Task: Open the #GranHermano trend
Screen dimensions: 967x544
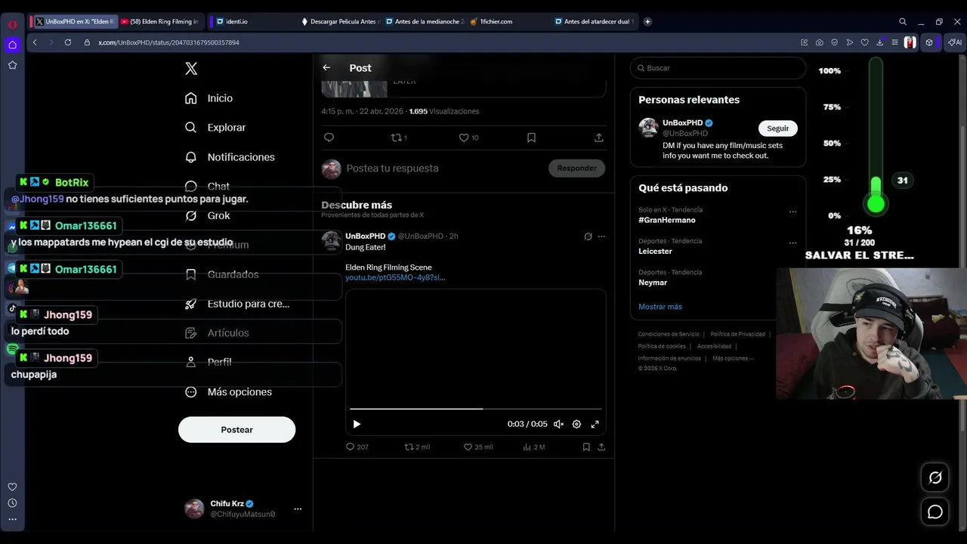Action: point(667,220)
